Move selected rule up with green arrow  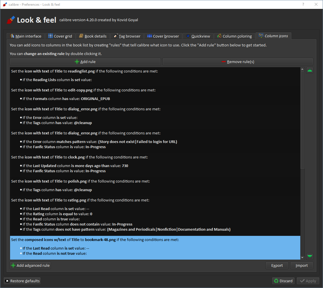310,70
